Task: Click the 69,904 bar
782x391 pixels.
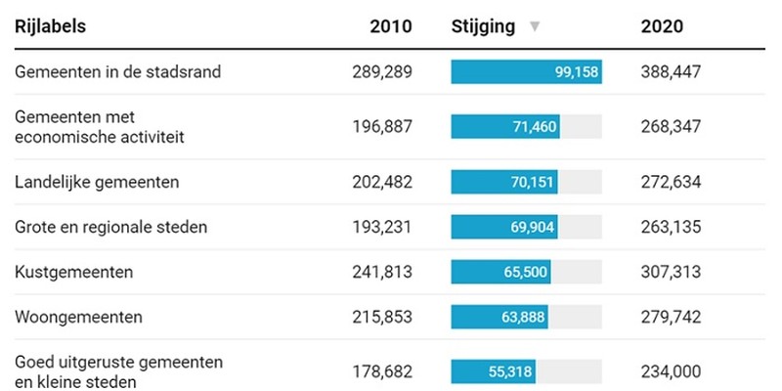Action: [x=504, y=227]
